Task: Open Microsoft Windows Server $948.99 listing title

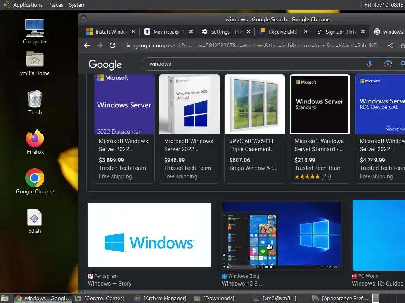Action: click(189, 145)
